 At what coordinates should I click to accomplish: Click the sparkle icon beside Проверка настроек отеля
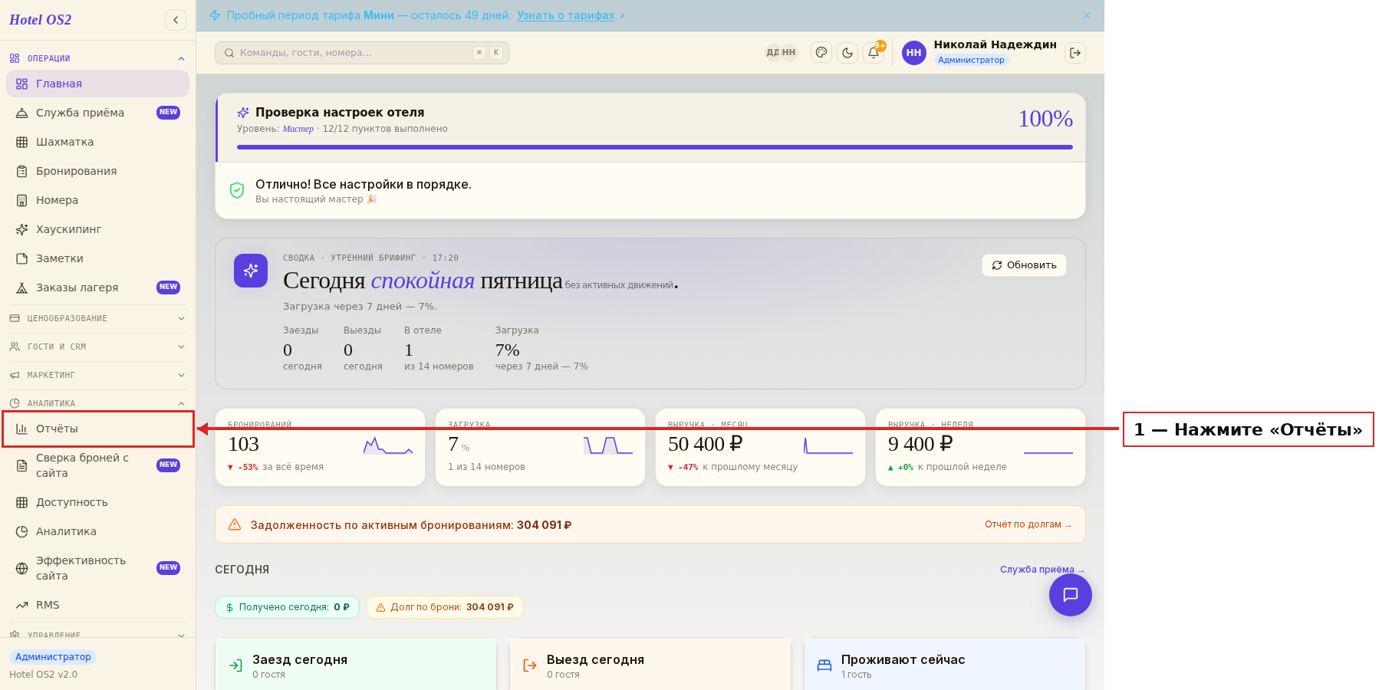[243, 113]
